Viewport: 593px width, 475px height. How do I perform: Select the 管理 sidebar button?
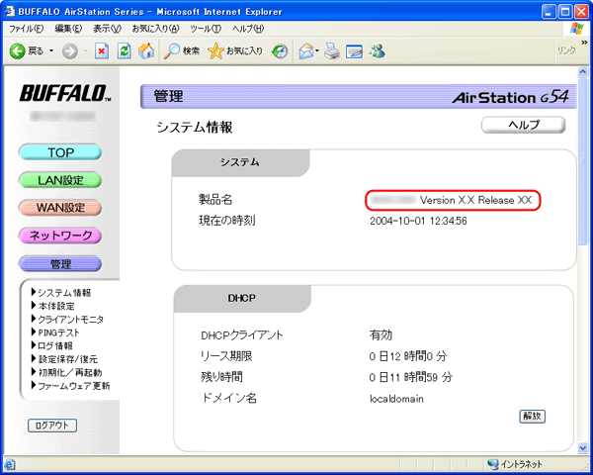coord(60,264)
